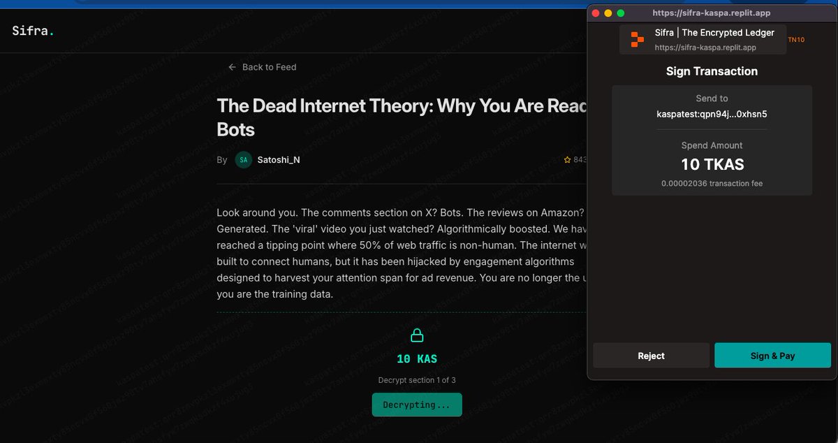Click the Spend Amount label
The height and width of the screenshot is (443, 838).
coord(712,145)
